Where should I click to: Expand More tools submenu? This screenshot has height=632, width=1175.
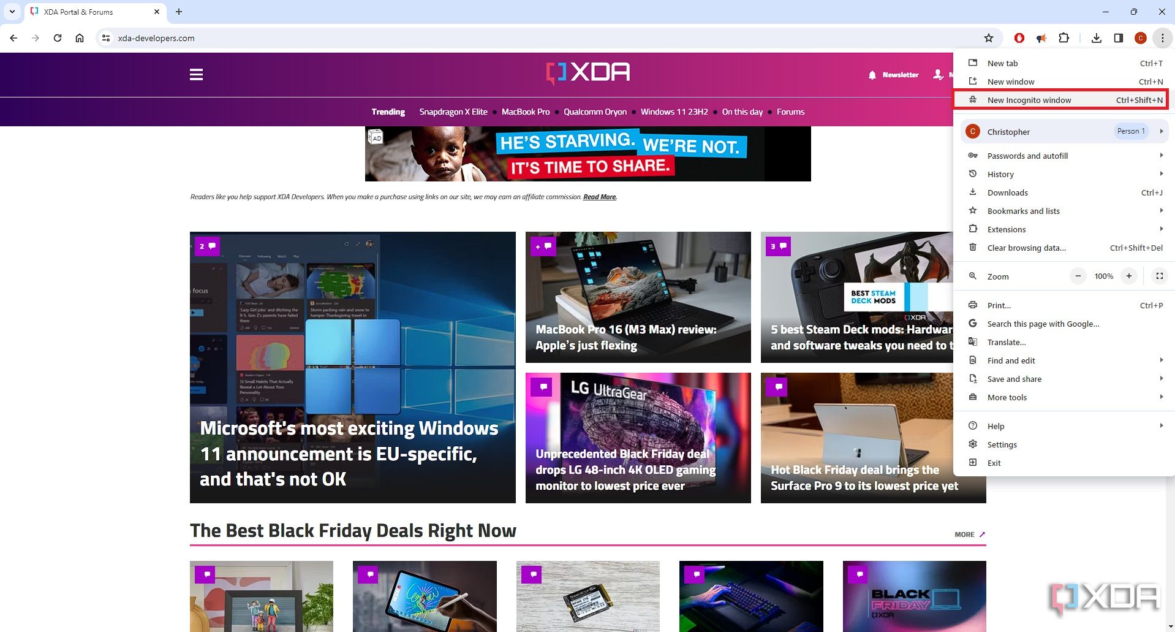[x=1064, y=397]
